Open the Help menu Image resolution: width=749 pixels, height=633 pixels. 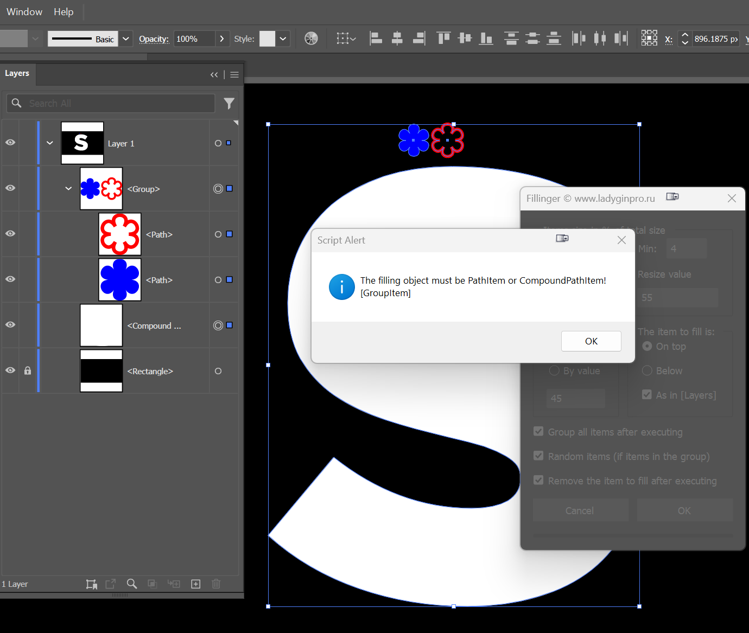coord(64,12)
